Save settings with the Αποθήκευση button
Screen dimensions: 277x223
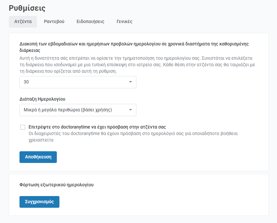pos(38,157)
